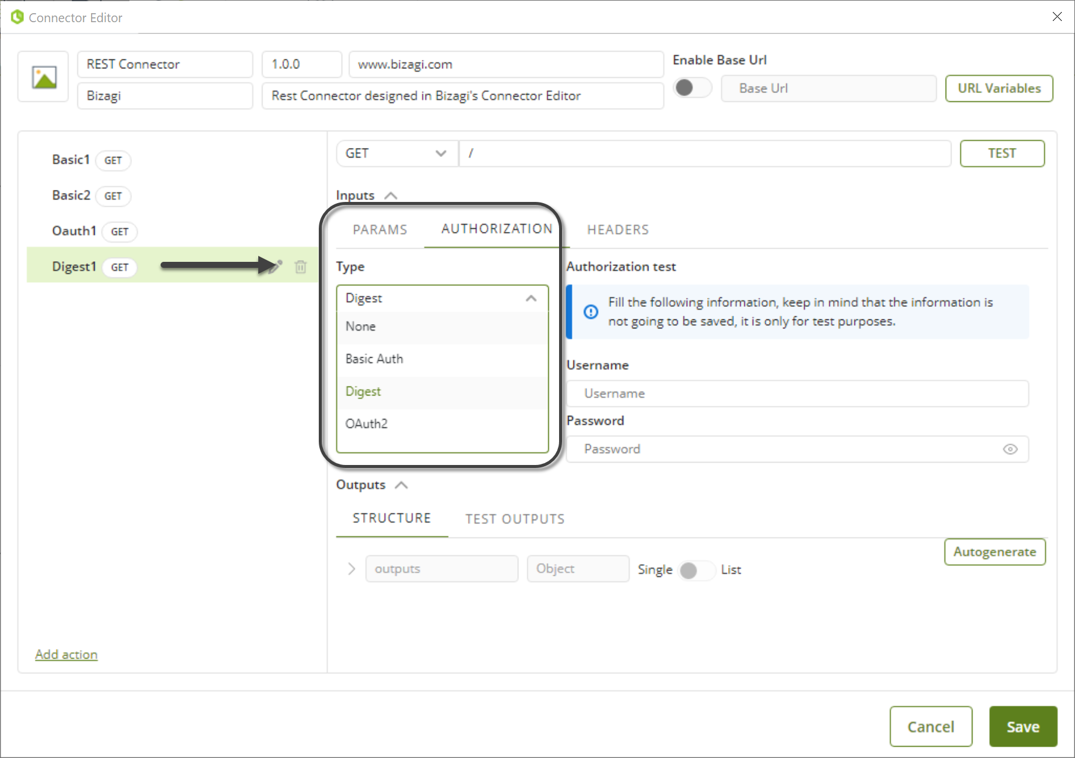Open the STRUCTURE outputs tab
1075x758 pixels.
pos(392,518)
